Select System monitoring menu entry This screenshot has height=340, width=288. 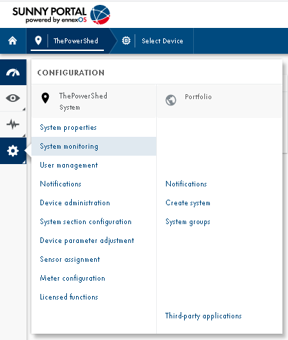point(94,146)
